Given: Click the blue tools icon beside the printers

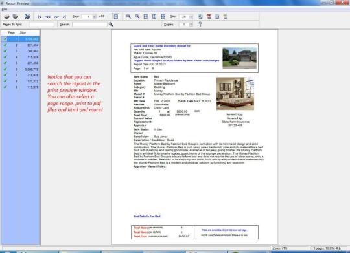Looking at the screenshot, I should tap(27, 16).
